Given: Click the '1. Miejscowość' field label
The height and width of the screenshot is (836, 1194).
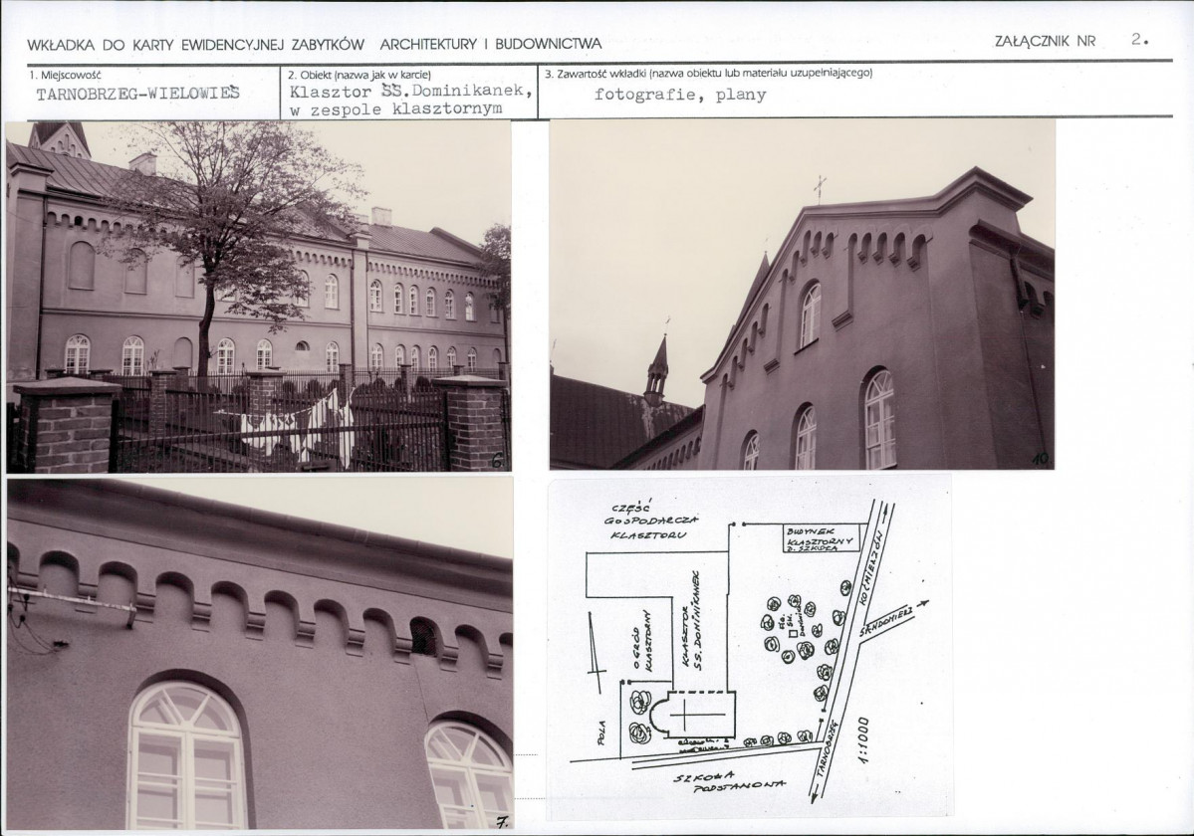Looking at the screenshot, I should tap(65, 75).
